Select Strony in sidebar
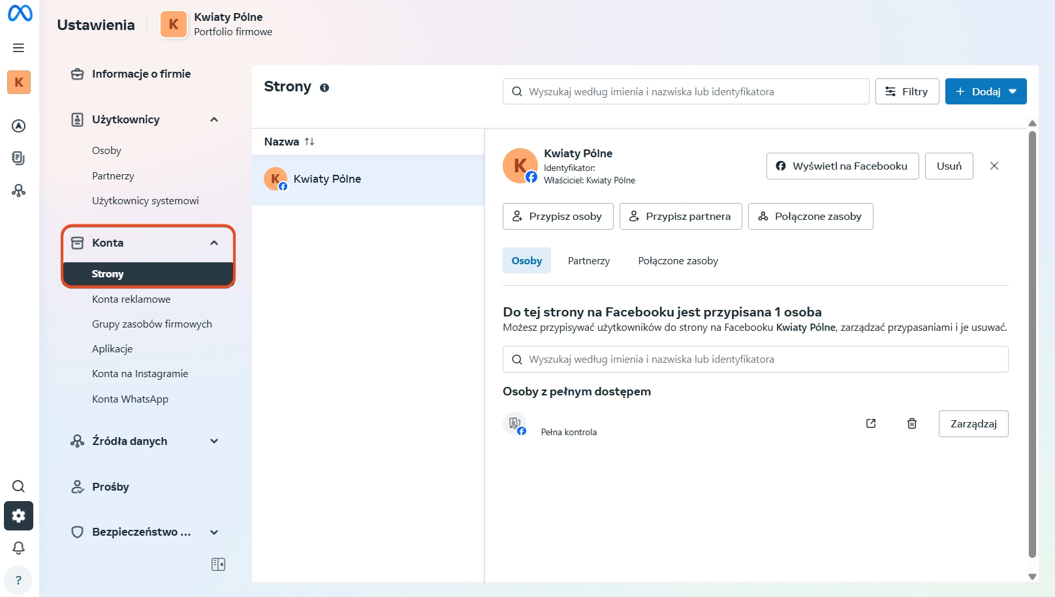Viewport: 1055px width, 597px height. click(x=148, y=274)
